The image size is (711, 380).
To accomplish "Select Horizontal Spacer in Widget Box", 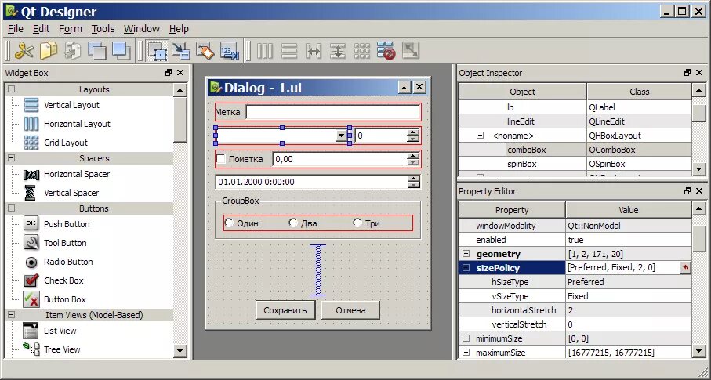I will coord(77,174).
